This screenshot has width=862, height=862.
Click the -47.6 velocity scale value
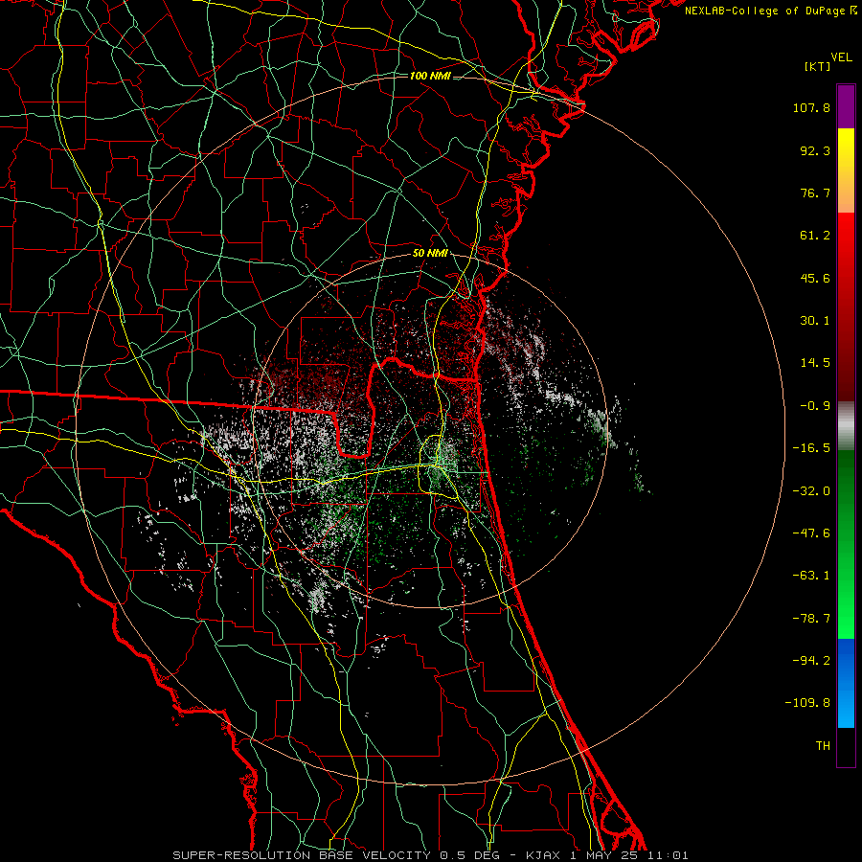coord(811,533)
